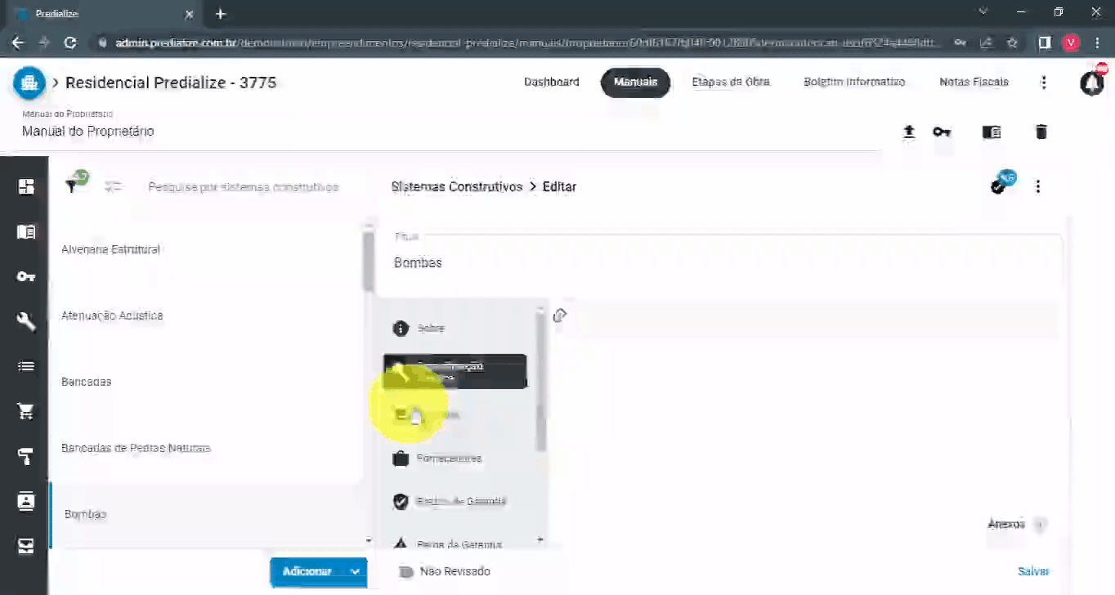Click the key icon in manual header
Image resolution: width=1115 pixels, height=595 pixels.
pyautogui.click(x=942, y=132)
